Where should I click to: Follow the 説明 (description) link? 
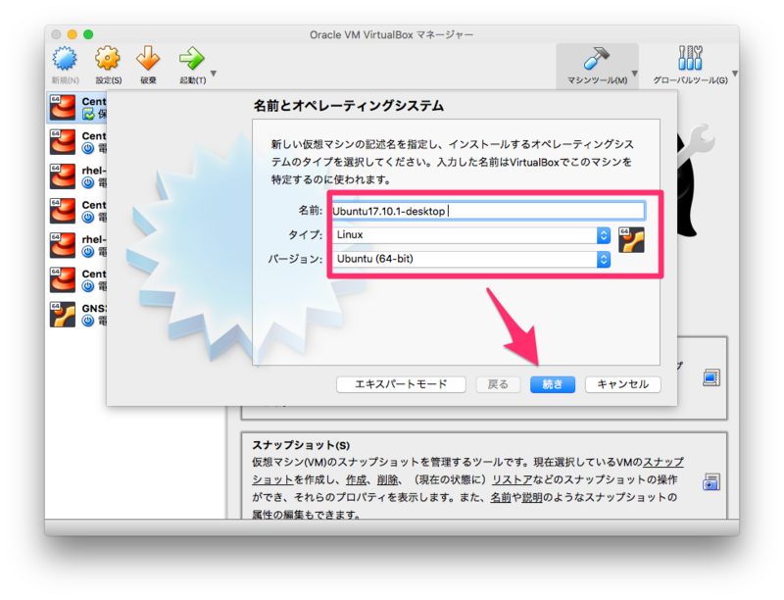[532, 497]
